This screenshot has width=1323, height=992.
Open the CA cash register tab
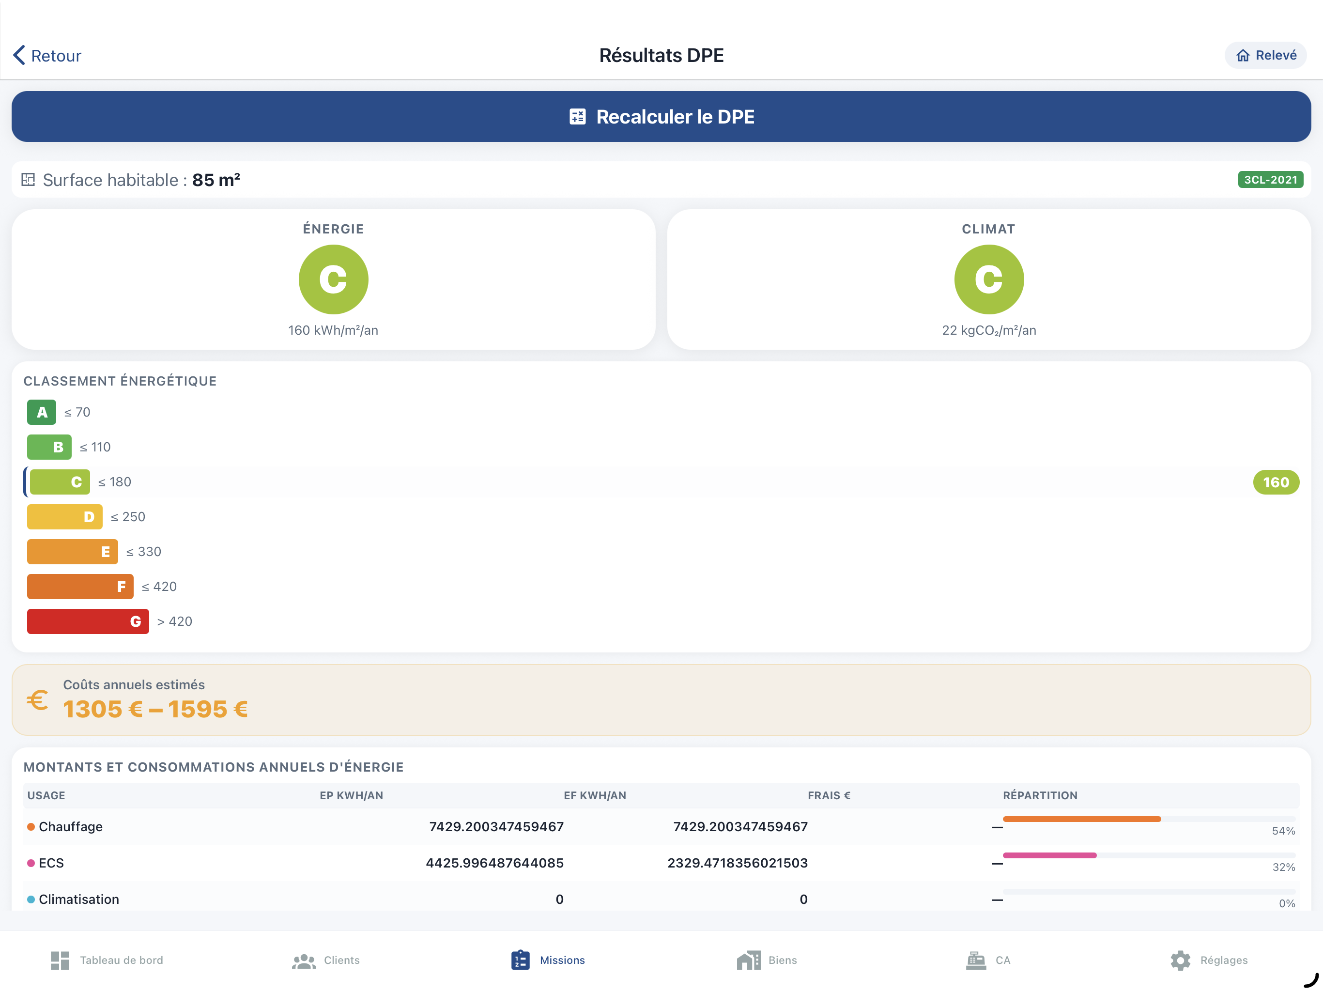click(x=987, y=960)
